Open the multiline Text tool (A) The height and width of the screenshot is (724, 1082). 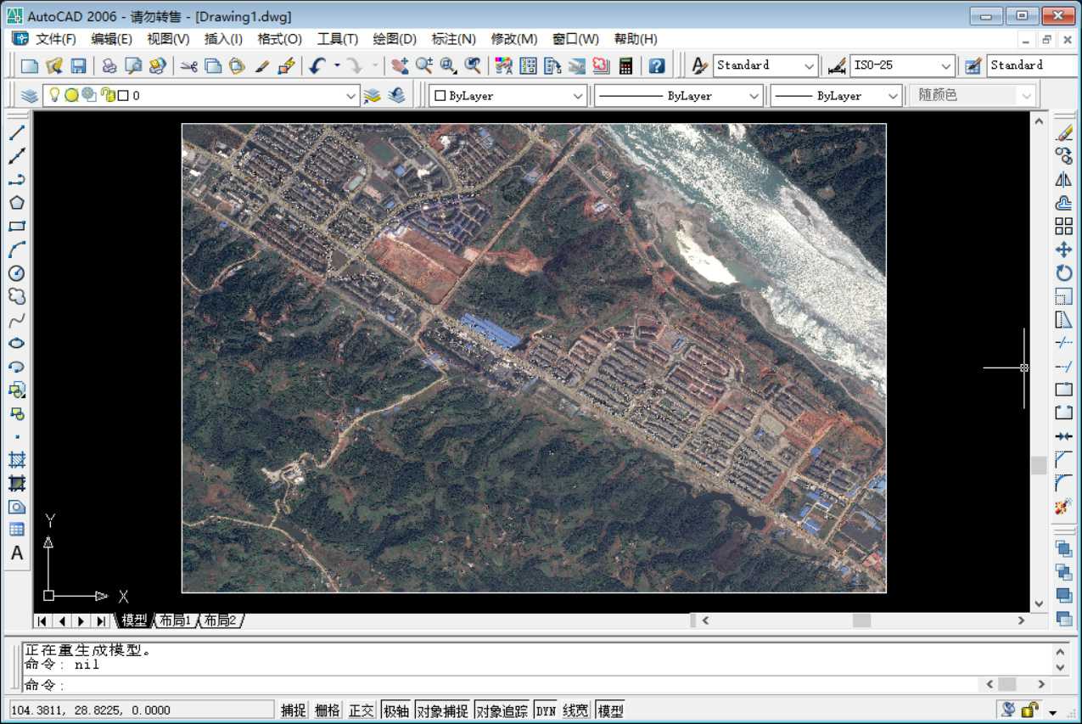pos(17,553)
